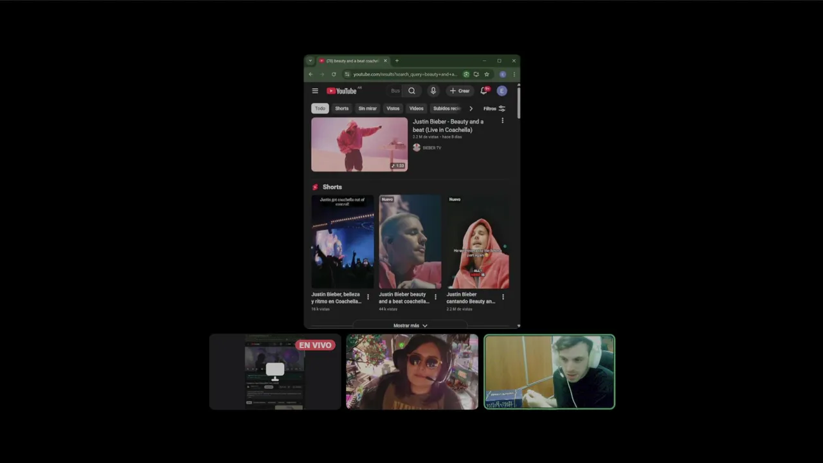Click the magnifier search button on YouTube
Image resolution: width=823 pixels, height=463 pixels.
411,91
